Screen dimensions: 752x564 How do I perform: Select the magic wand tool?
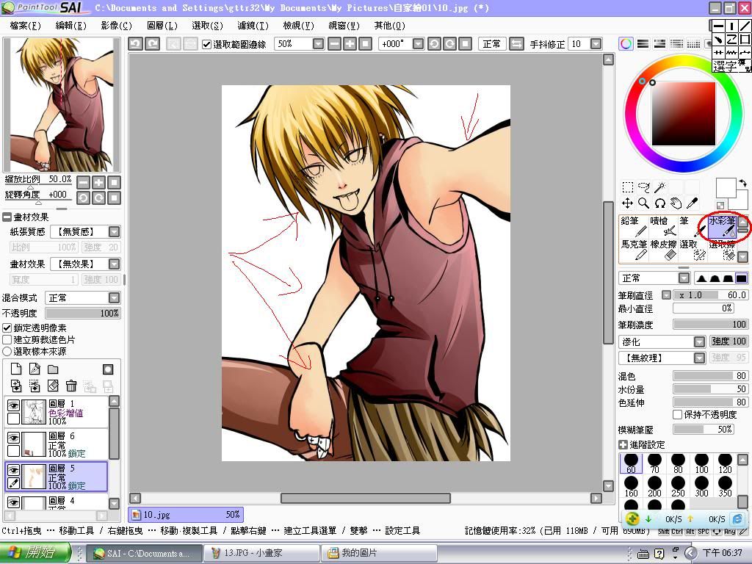tap(660, 187)
